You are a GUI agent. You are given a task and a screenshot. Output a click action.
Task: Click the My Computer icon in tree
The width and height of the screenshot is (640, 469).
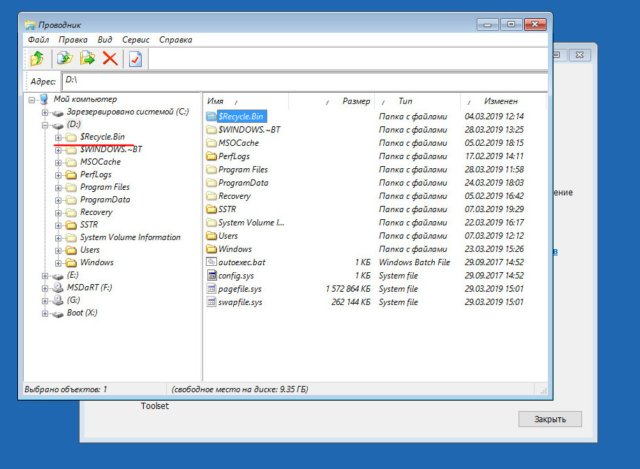44,99
